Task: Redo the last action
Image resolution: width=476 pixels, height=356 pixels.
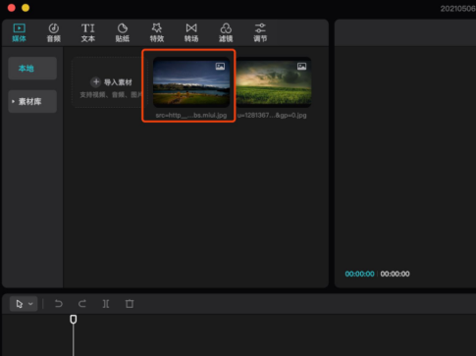Action: tap(82, 304)
